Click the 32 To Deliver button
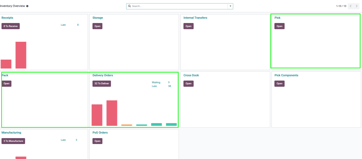Viewport: 362px width, 159px height. coord(102,84)
